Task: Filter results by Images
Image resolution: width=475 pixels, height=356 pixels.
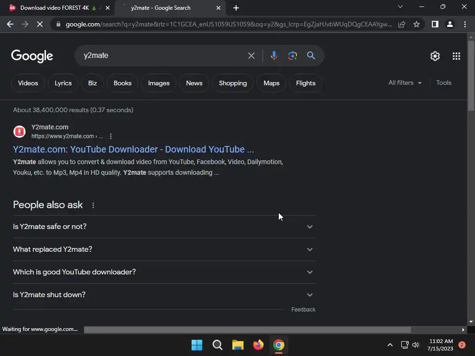Action: (x=159, y=83)
